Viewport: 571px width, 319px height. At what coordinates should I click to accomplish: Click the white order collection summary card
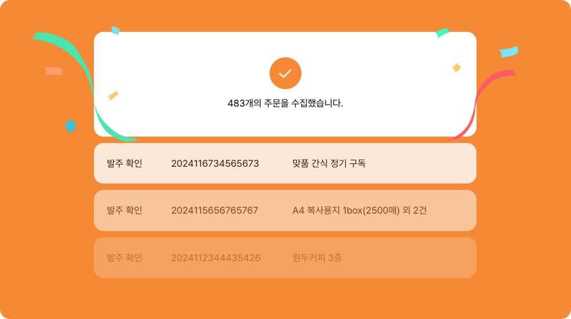tap(285, 85)
